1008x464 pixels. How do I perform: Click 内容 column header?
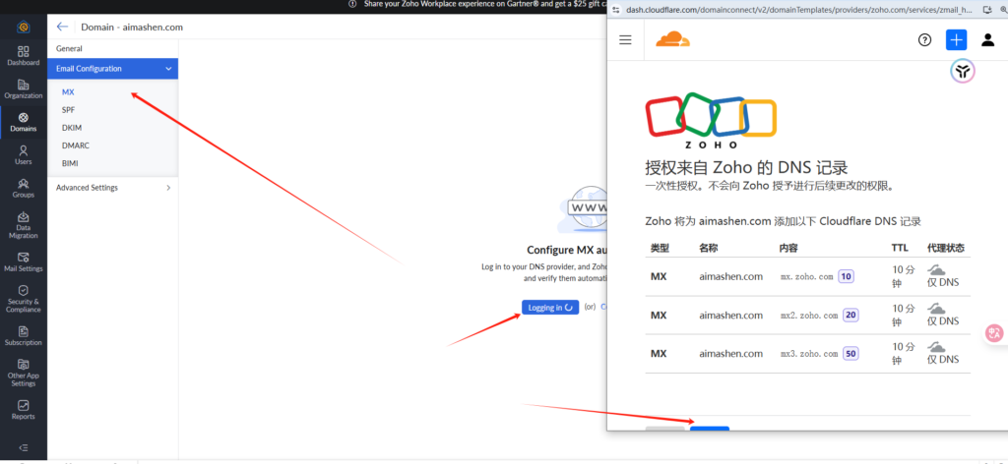coord(788,248)
